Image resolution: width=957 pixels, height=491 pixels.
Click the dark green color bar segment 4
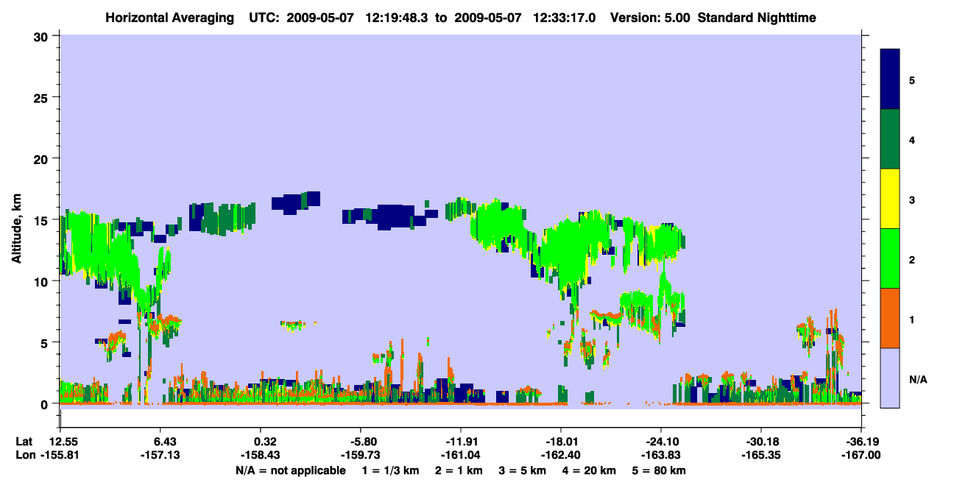tap(890, 139)
